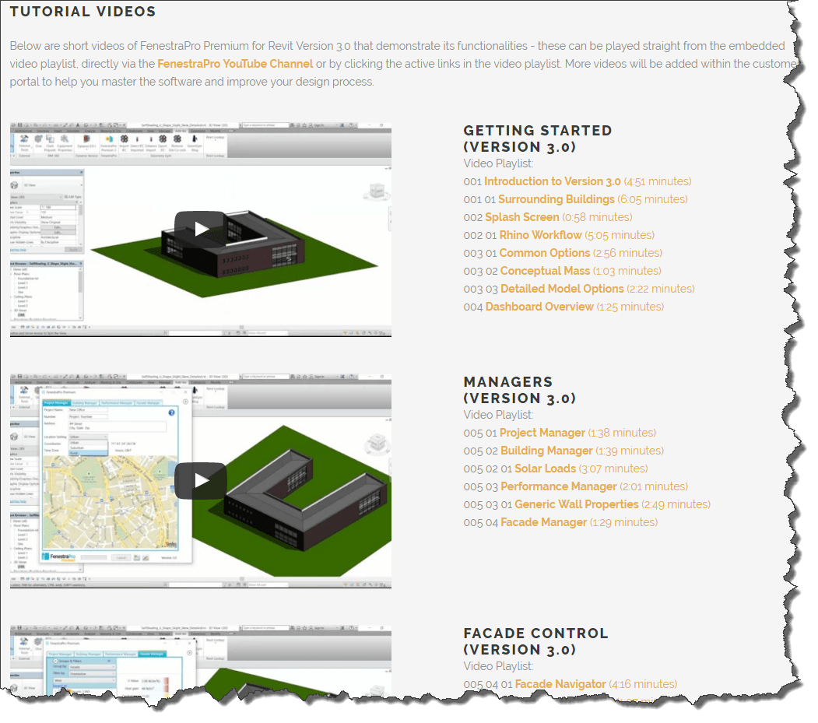
Task: Open the Generic Wall Properties link
Action: coord(576,504)
